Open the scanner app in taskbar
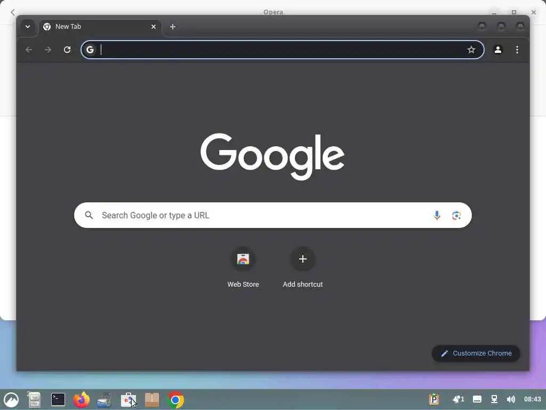Screen dimensions: 546x410 pyautogui.click(x=105, y=399)
